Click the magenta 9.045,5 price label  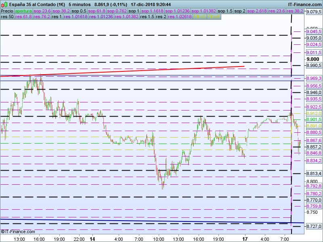pyautogui.click(x=314, y=31)
